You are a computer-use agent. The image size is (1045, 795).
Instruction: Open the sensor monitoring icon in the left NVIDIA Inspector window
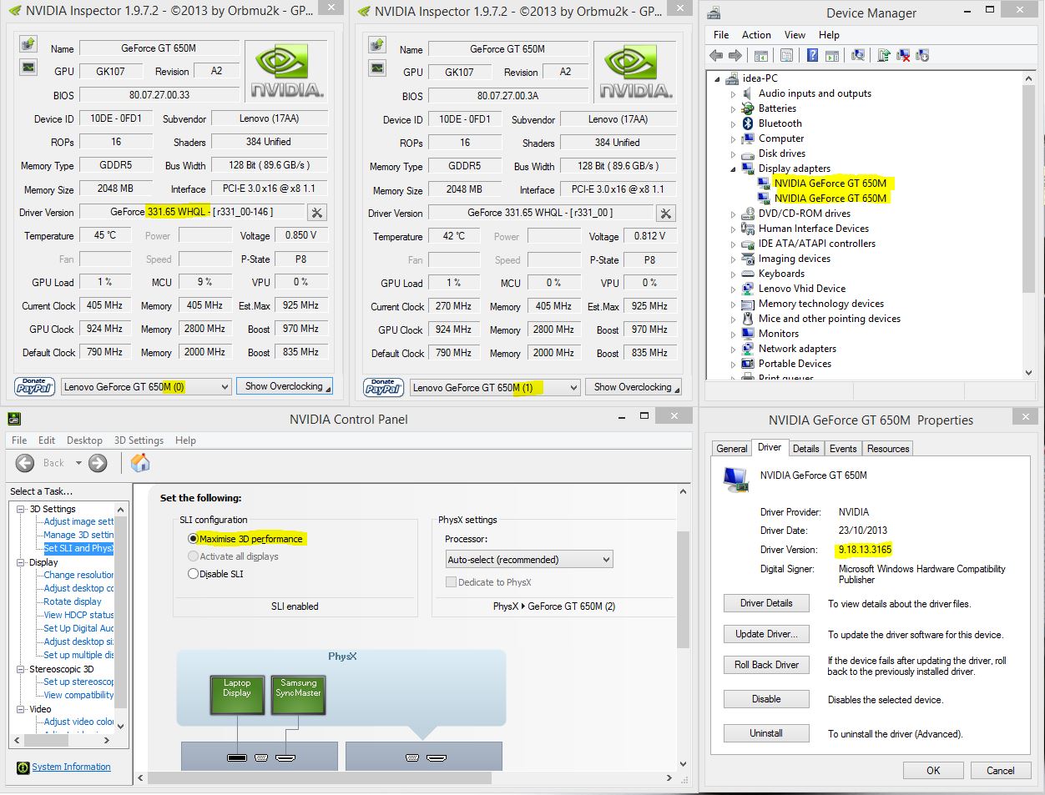pos(28,67)
